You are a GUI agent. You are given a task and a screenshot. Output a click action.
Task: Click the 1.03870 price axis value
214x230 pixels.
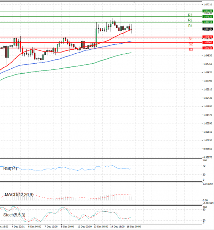click(208, 73)
